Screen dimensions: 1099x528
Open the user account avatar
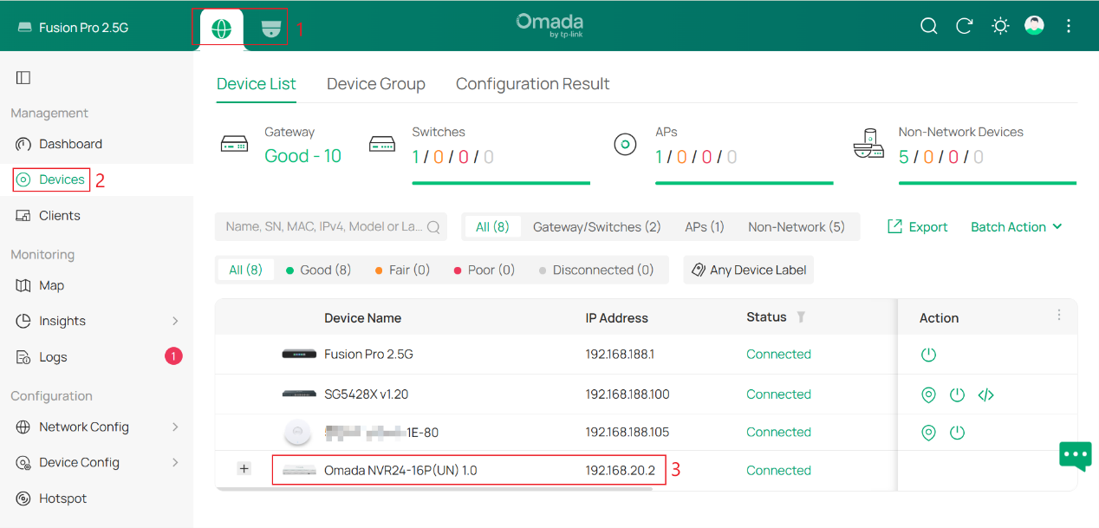pyautogui.click(x=1034, y=25)
